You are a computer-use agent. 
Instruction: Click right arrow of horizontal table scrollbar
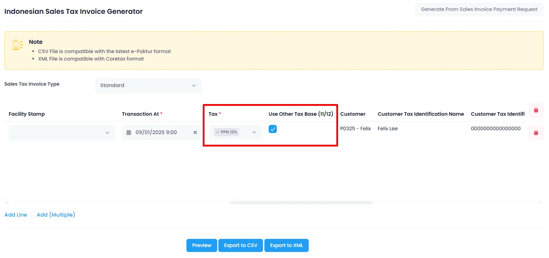(540, 203)
